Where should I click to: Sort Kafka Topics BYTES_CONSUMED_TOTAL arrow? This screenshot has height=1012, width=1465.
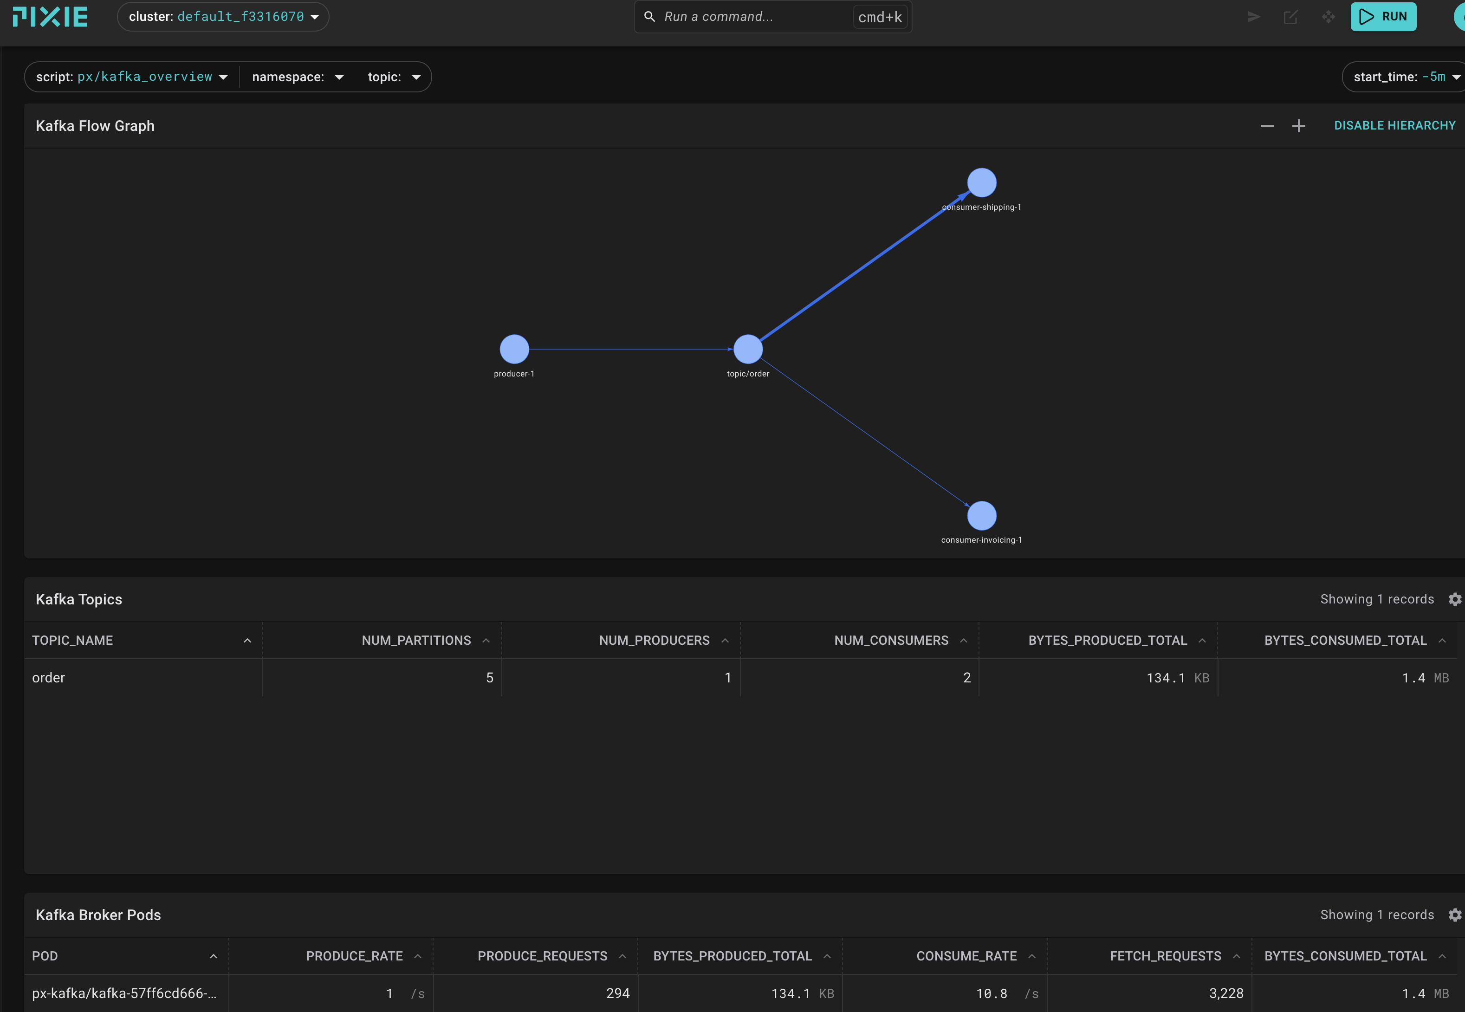pos(1442,641)
